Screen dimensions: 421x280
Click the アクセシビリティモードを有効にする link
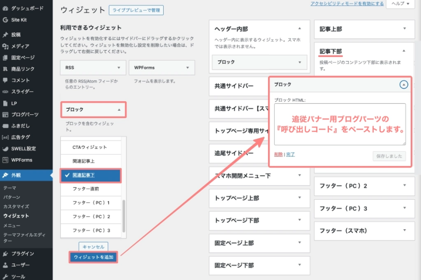tap(347, 3)
